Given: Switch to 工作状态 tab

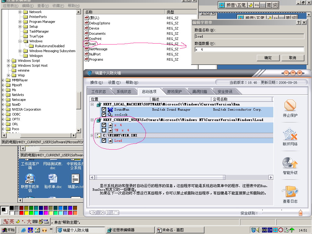Looking at the screenshot, I should pos(99,91).
